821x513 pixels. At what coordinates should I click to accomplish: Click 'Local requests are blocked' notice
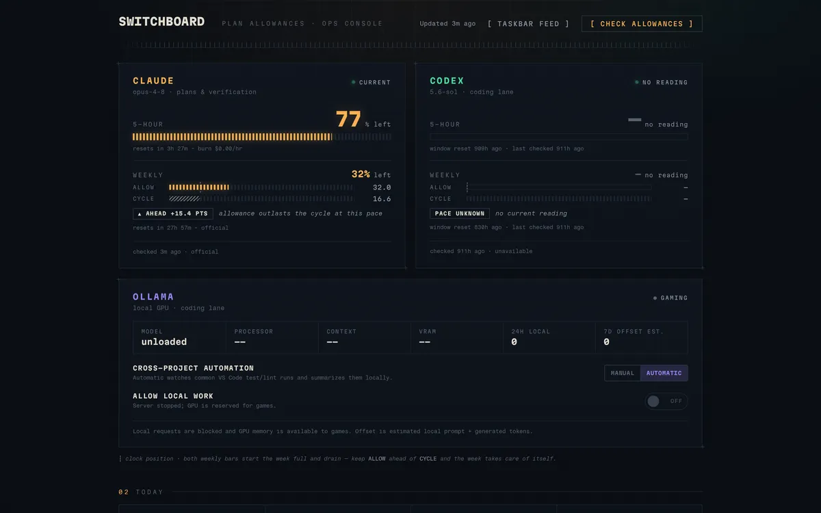[333, 432]
